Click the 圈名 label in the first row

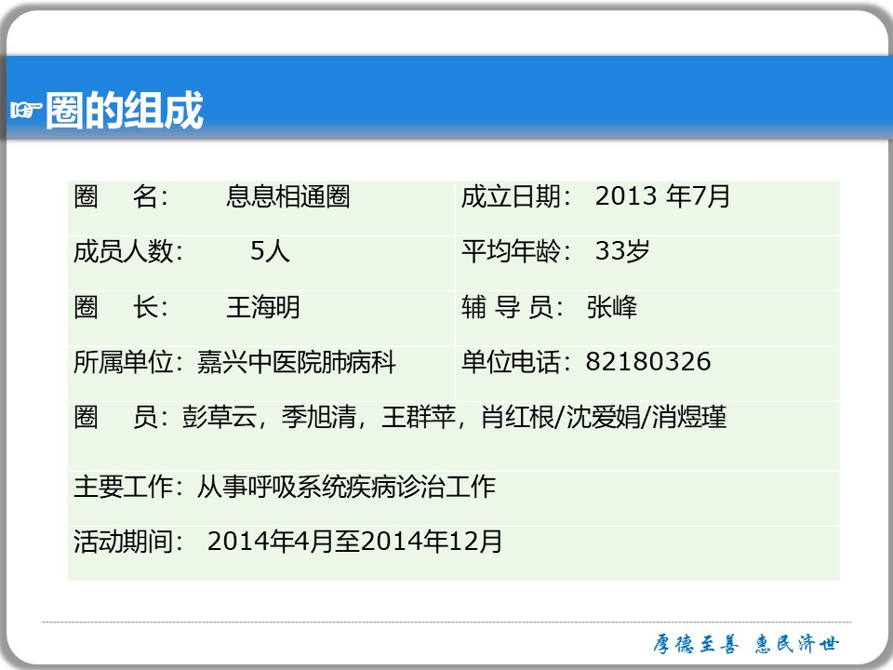[x=119, y=197]
